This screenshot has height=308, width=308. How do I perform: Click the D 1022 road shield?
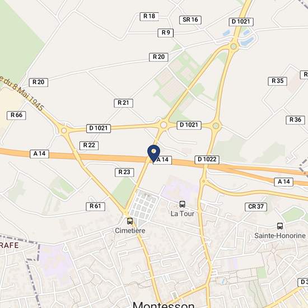click(207, 160)
